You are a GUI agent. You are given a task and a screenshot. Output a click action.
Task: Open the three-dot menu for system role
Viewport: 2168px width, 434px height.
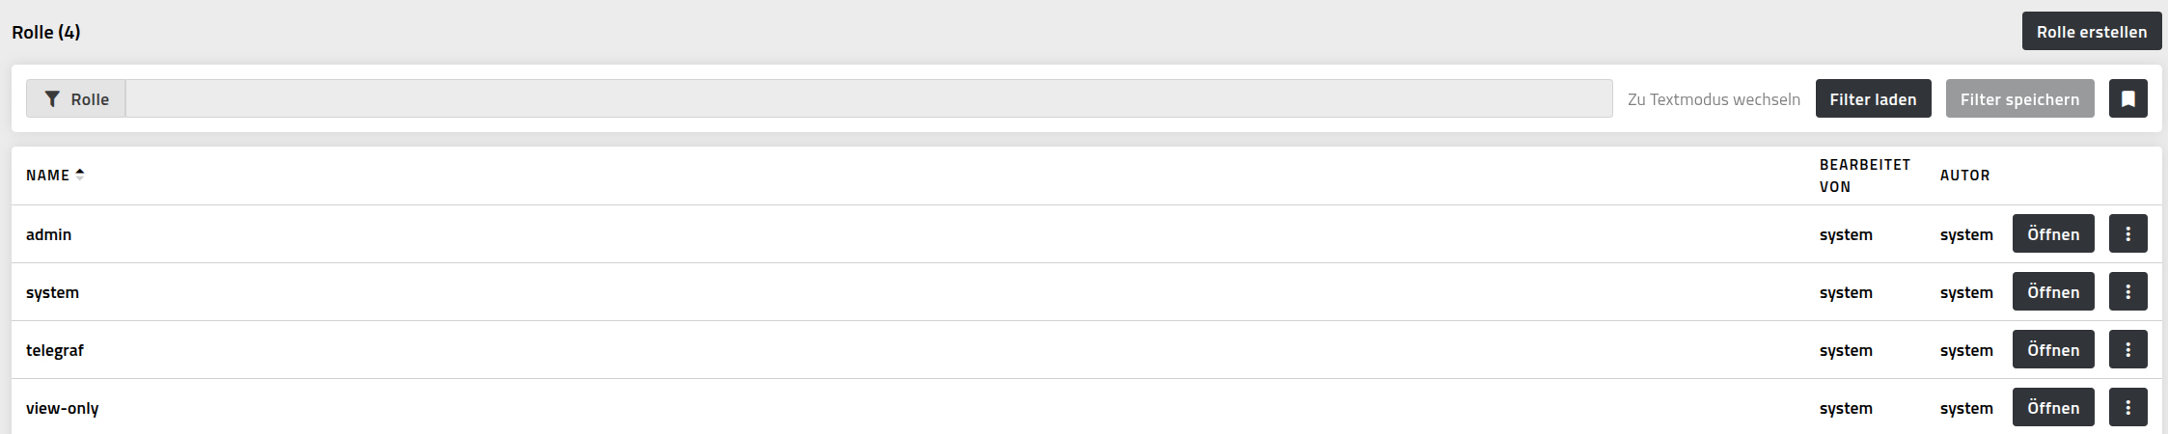click(2127, 291)
